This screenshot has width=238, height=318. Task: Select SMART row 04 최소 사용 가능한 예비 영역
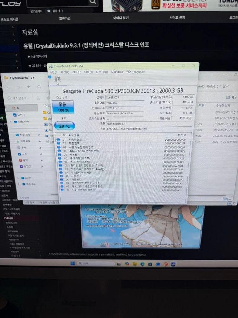coord(122,151)
